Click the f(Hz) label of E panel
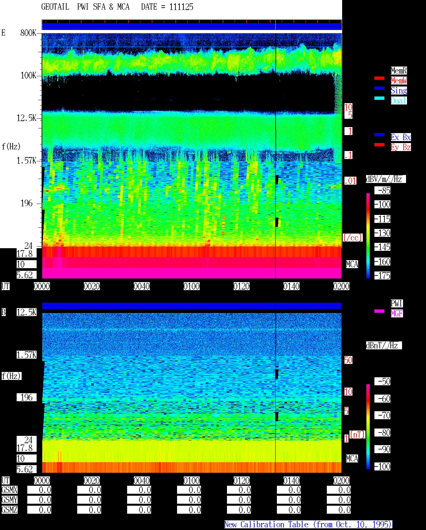Screen dimensions: 426x530 (11, 146)
